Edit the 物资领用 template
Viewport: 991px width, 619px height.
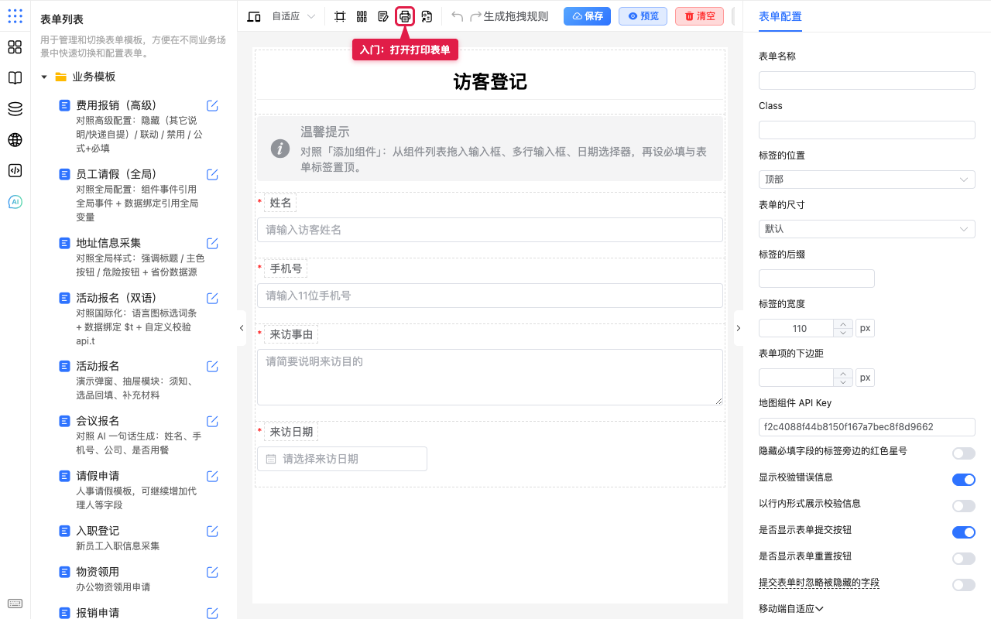click(x=212, y=573)
